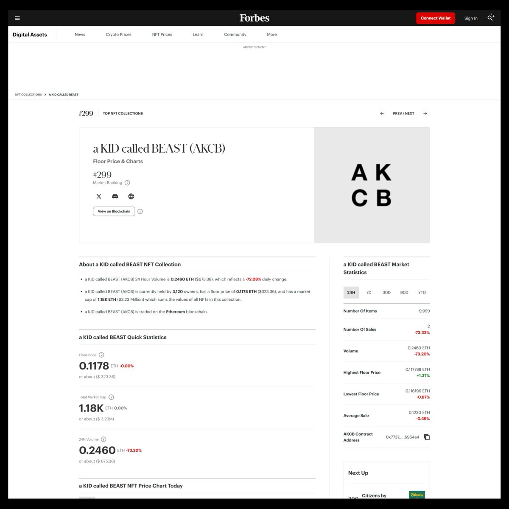Open News menu item
Viewport: 509px width, 509px height.
tap(80, 34)
